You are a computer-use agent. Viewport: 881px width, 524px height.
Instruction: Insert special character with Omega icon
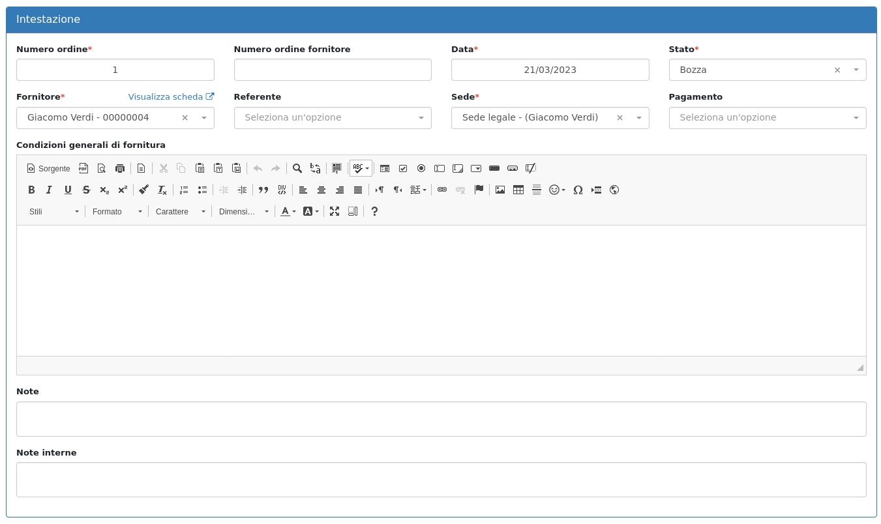pos(578,190)
